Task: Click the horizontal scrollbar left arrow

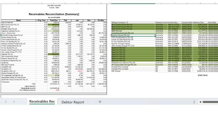Action: point(200,102)
